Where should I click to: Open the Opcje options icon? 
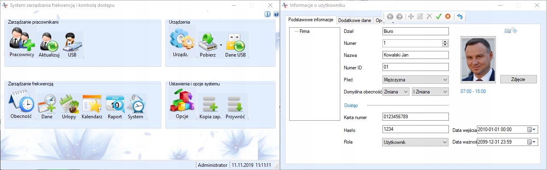tap(182, 105)
